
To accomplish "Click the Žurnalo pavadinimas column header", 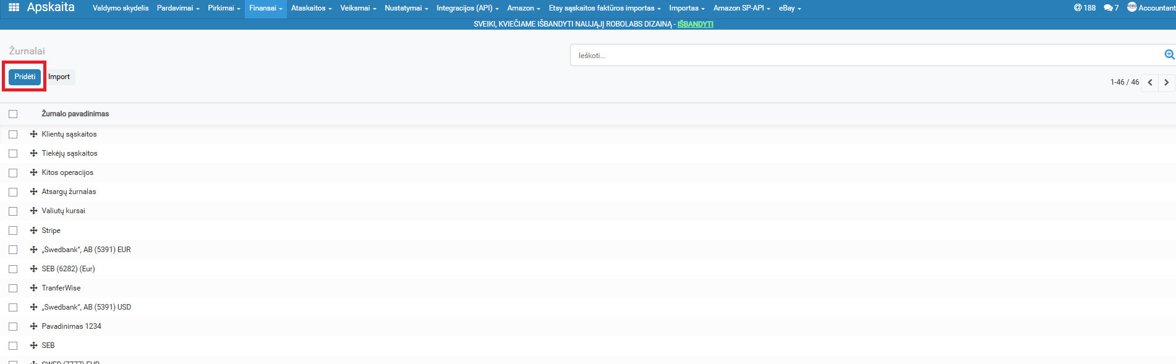I will coord(75,114).
